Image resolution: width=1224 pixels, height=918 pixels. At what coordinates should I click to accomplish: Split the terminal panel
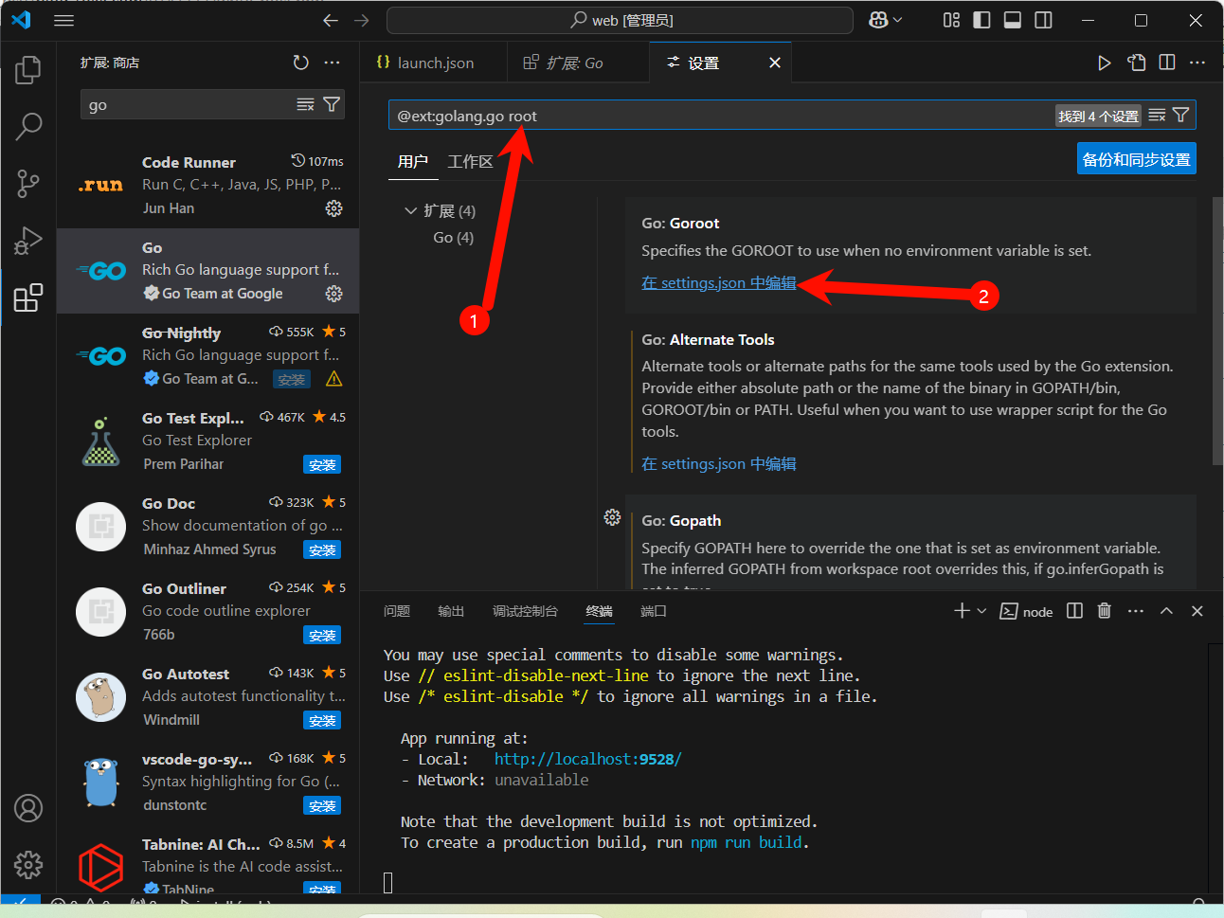(1074, 611)
